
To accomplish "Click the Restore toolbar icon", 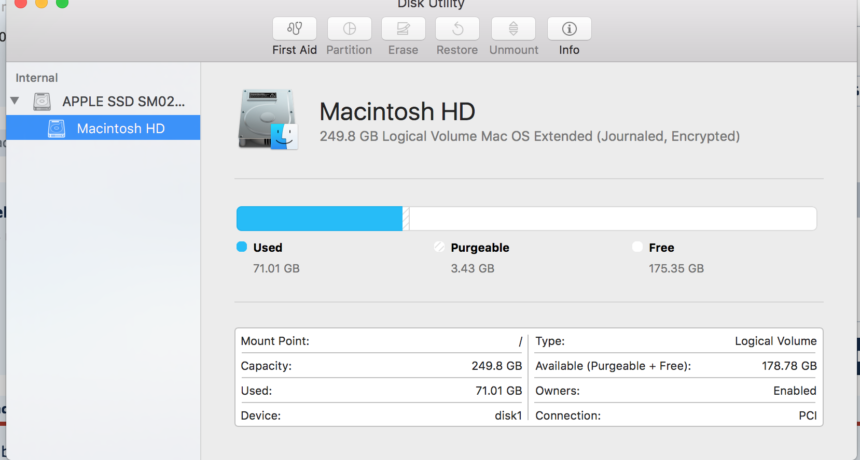I will pyautogui.click(x=457, y=28).
